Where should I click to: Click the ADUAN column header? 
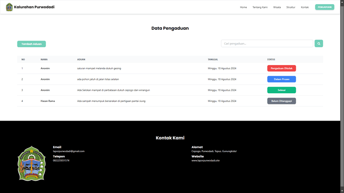pyautogui.click(x=81, y=60)
